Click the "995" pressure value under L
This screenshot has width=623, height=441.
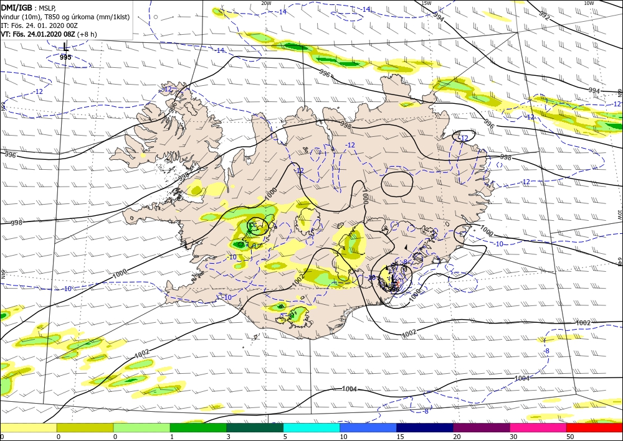coord(65,57)
